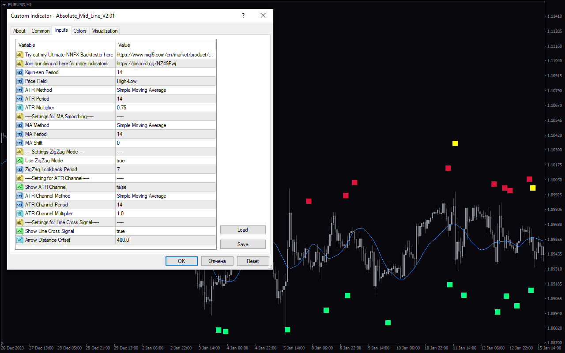The image size is (565, 353).
Task: Edit Arrow Distance Offset value 400.0
Action: click(166, 240)
